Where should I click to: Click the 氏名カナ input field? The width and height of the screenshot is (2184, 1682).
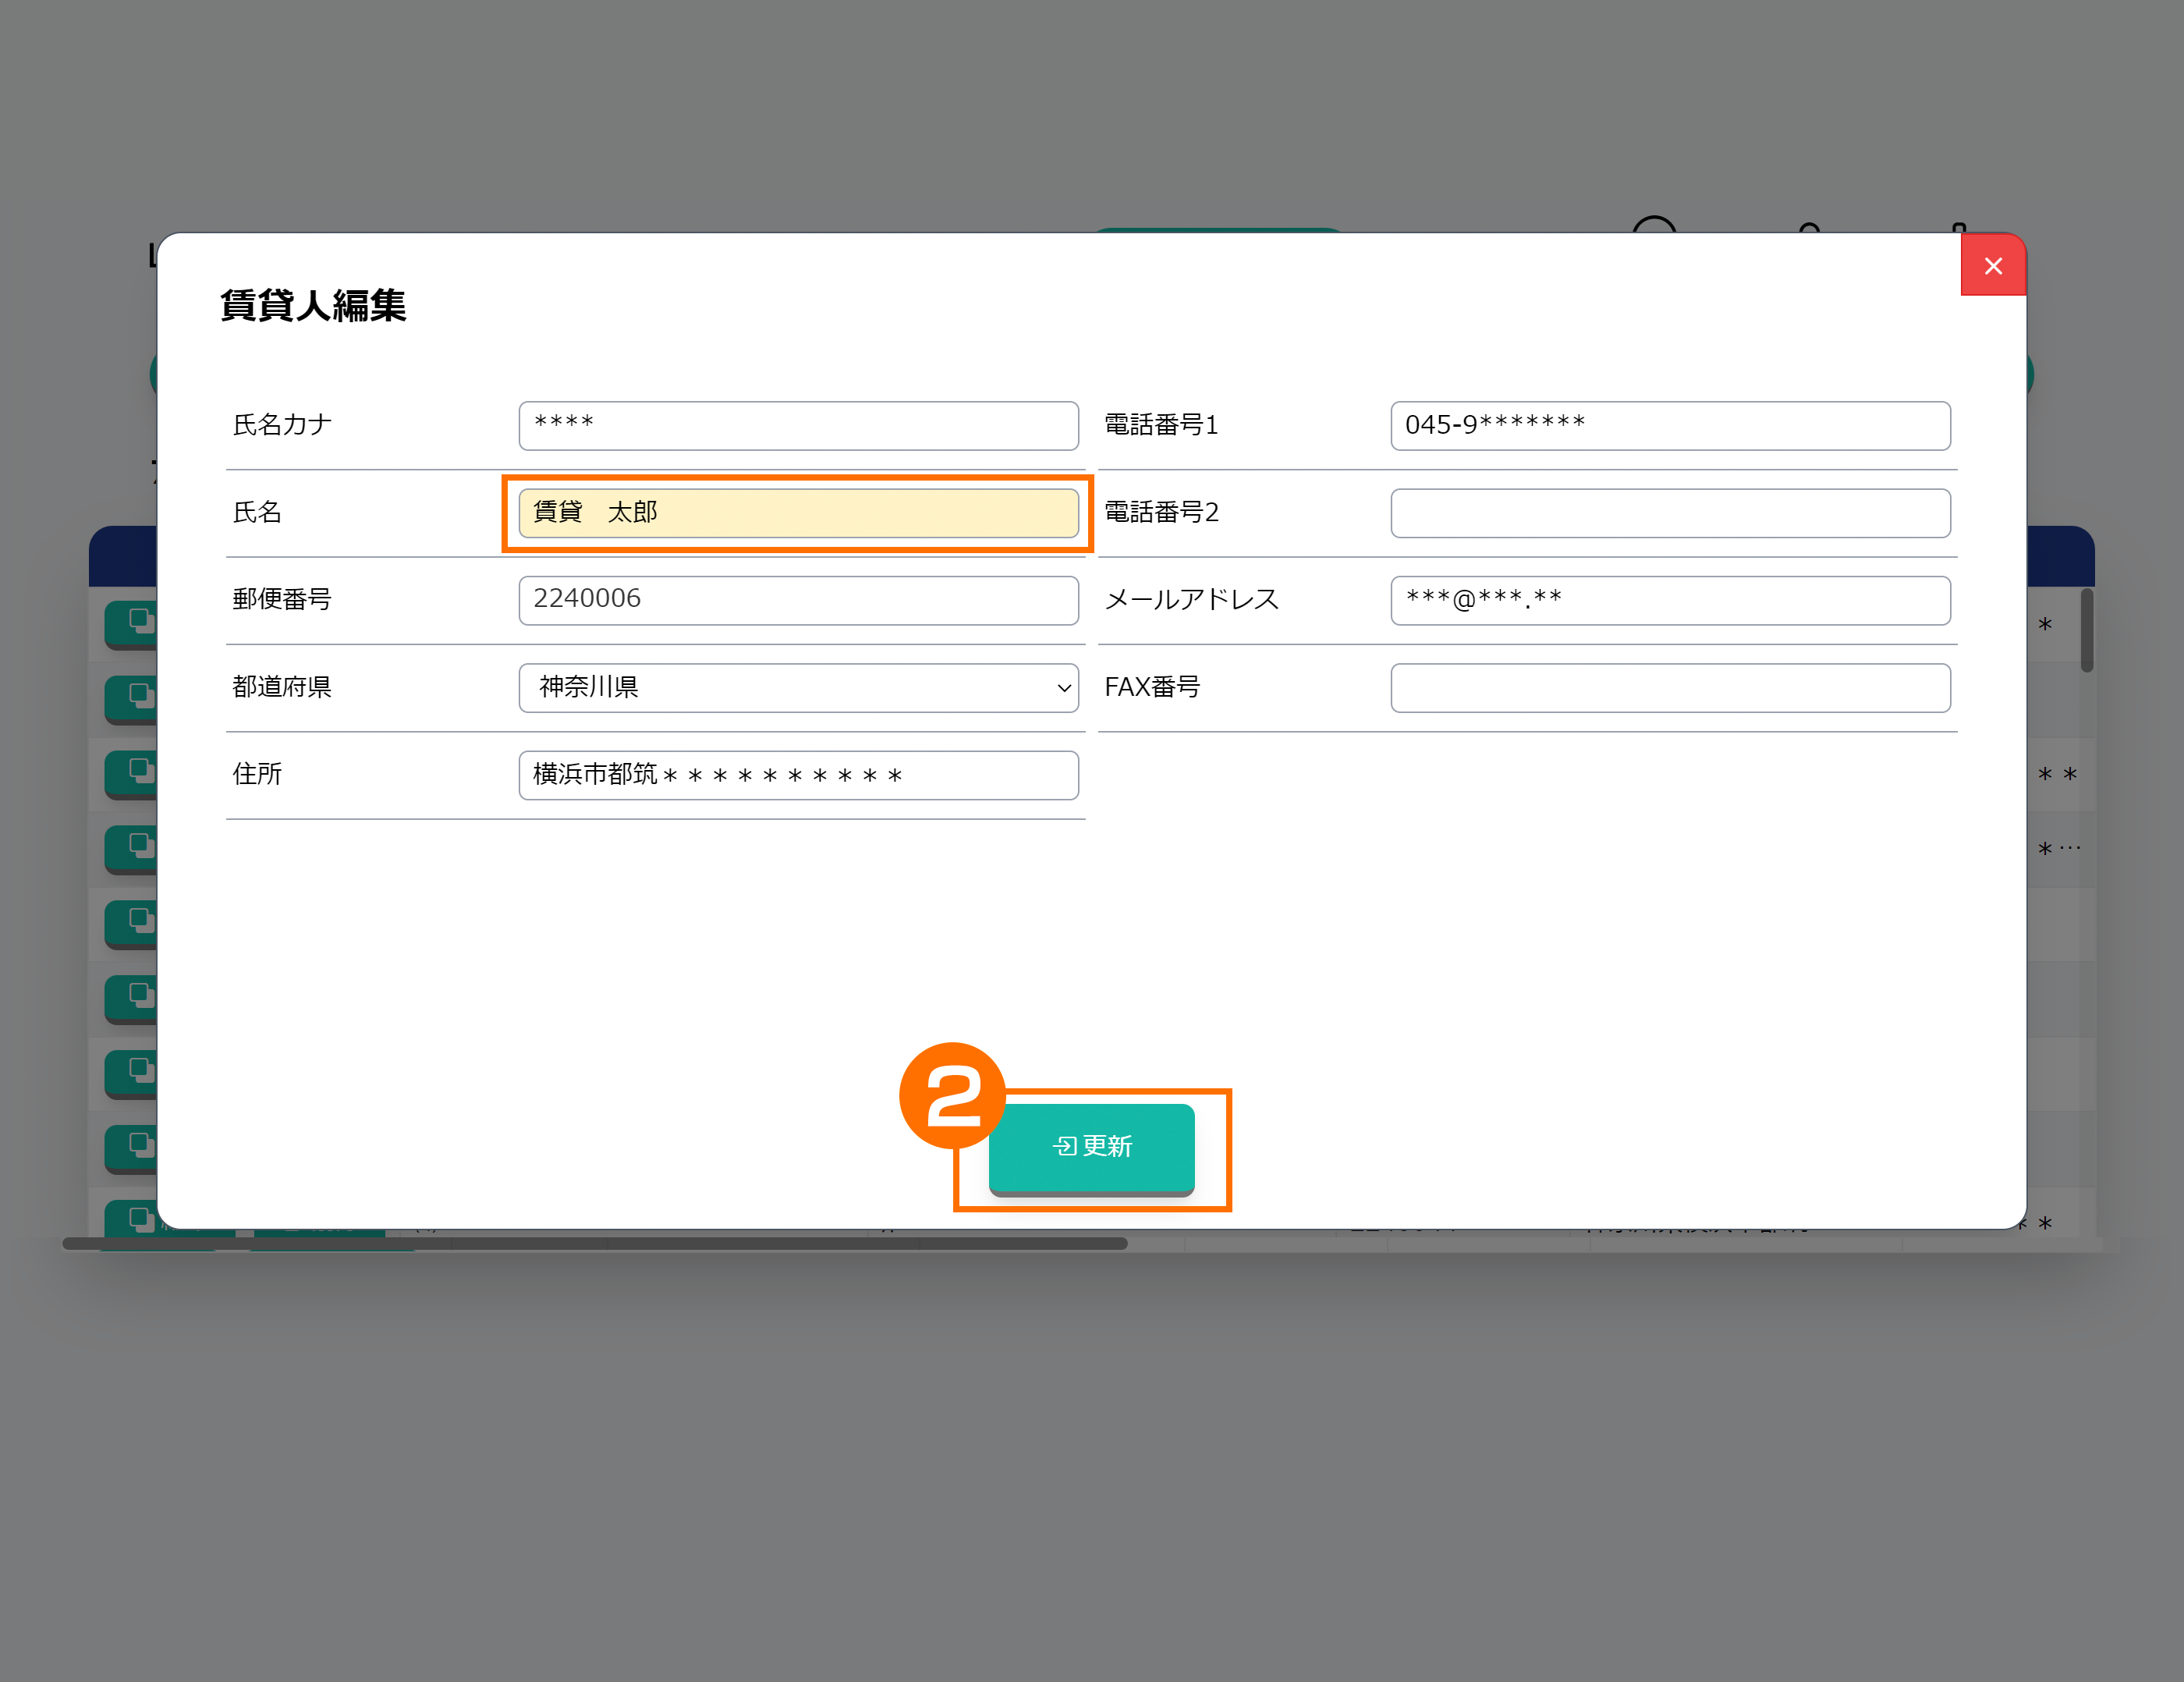click(x=798, y=426)
